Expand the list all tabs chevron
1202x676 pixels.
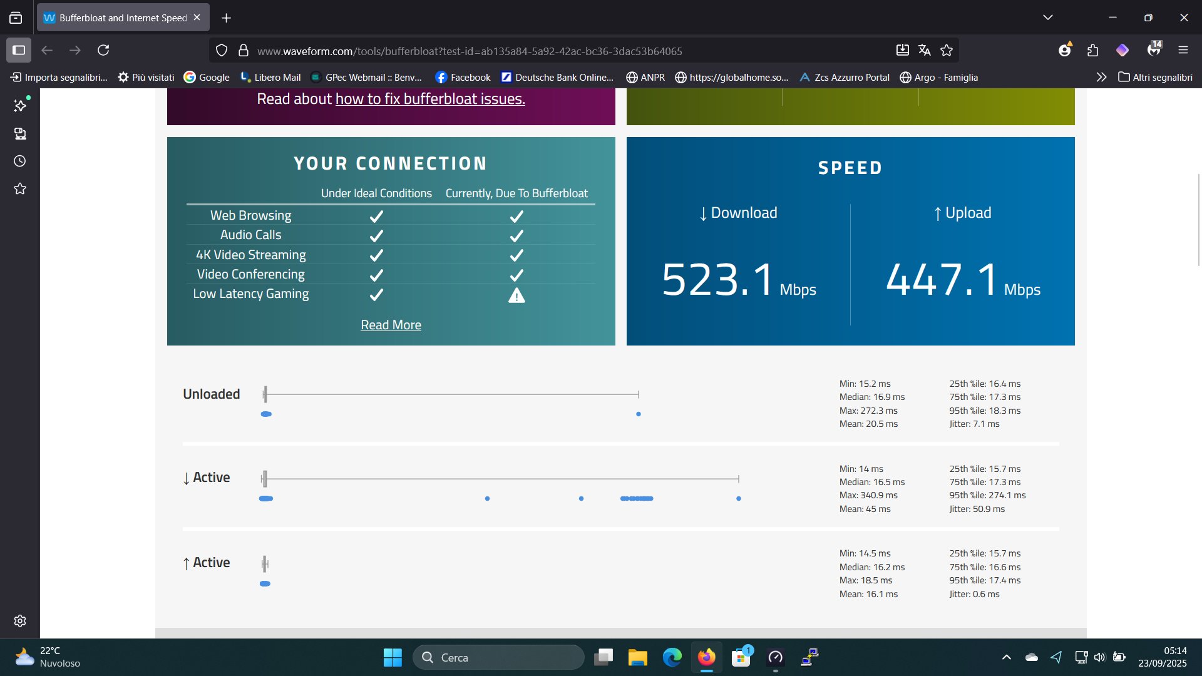[x=1047, y=18]
